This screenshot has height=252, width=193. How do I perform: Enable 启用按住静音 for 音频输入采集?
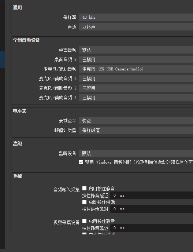pyautogui.click(x=84, y=188)
